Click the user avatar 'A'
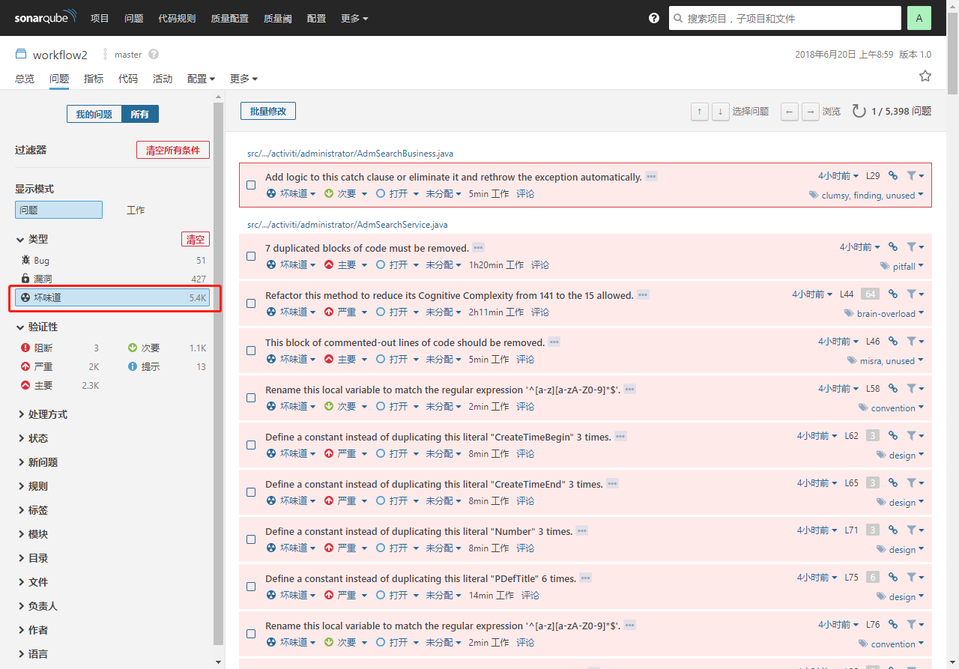The width and height of the screenshot is (959, 669). (919, 18)
